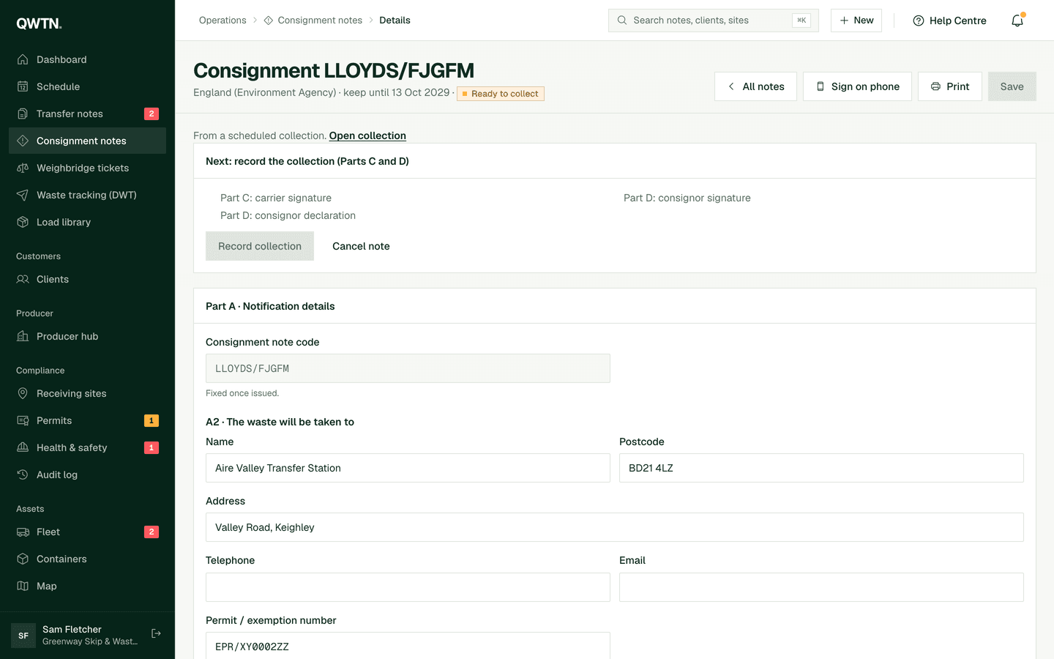Click the Containers cube icon

[23, 559]
